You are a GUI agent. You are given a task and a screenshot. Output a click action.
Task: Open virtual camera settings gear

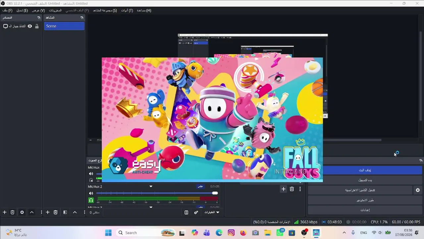click(418, 190)
